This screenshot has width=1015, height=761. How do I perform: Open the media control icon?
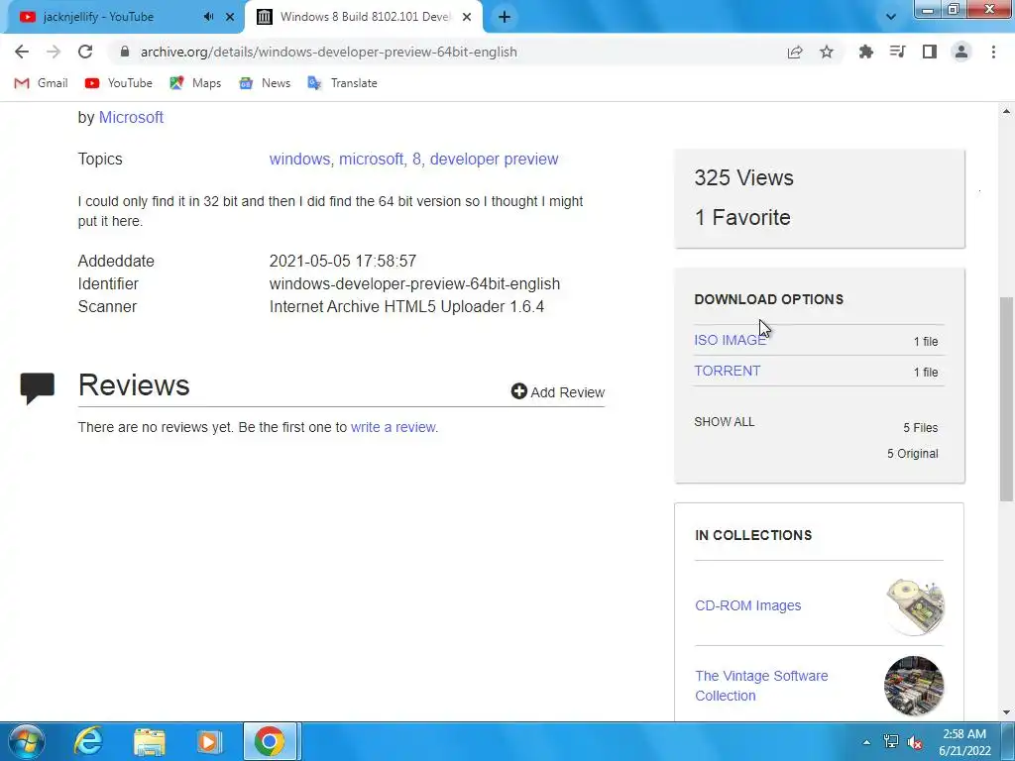tap(897, 52)
